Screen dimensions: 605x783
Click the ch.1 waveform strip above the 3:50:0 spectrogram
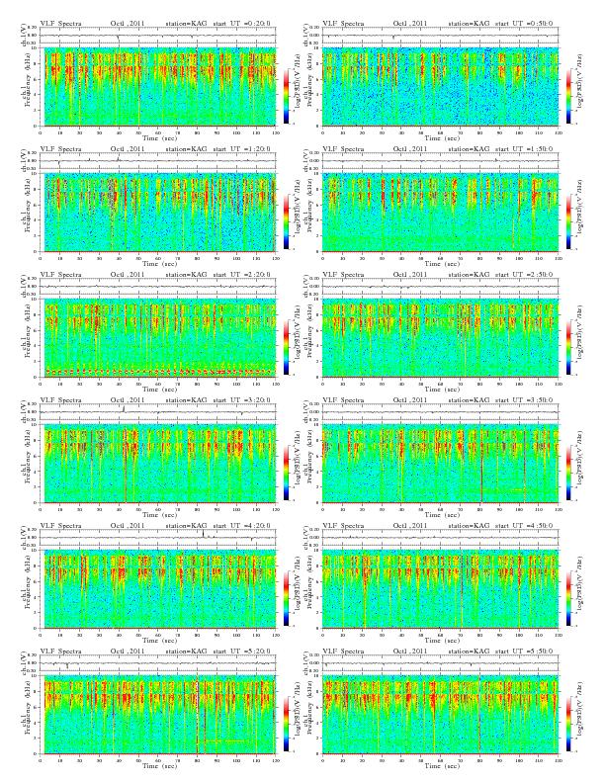point(440,412)
